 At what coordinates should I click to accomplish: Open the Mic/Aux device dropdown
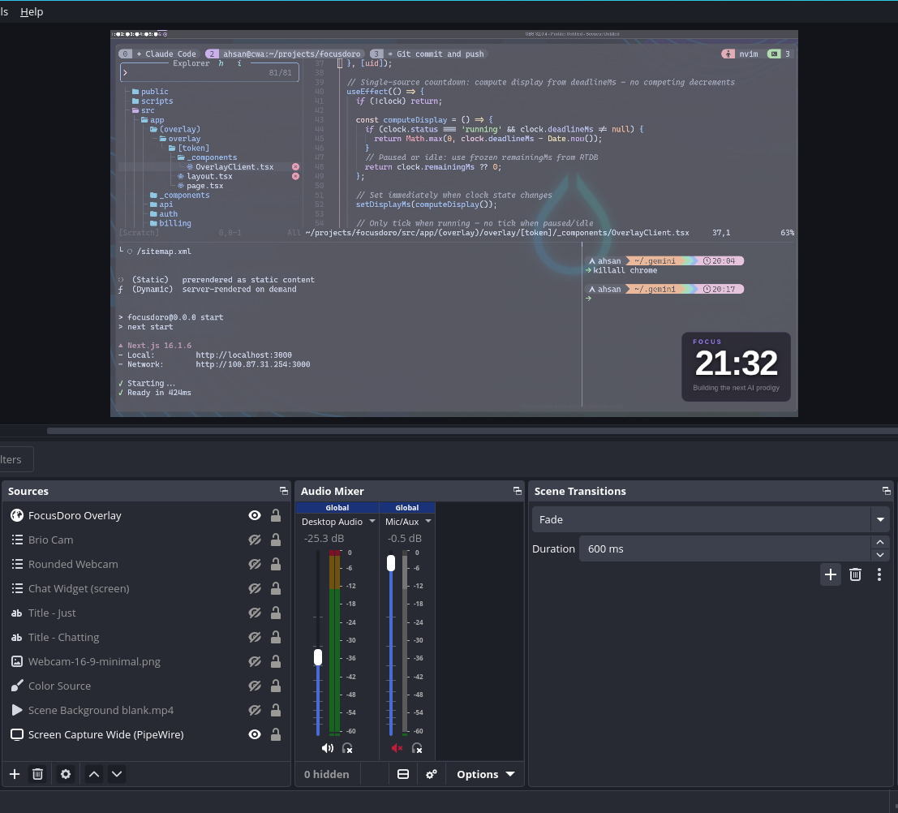428,522
